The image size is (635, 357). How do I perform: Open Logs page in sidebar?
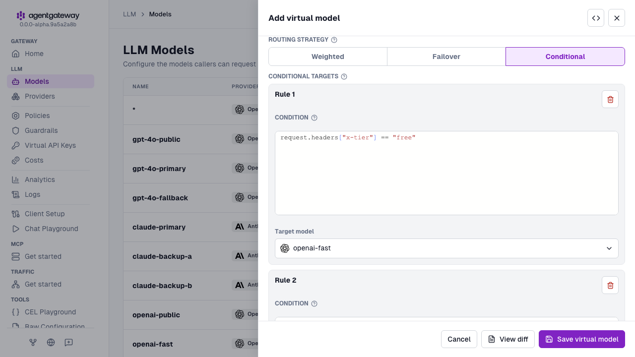tap(51, 194)
